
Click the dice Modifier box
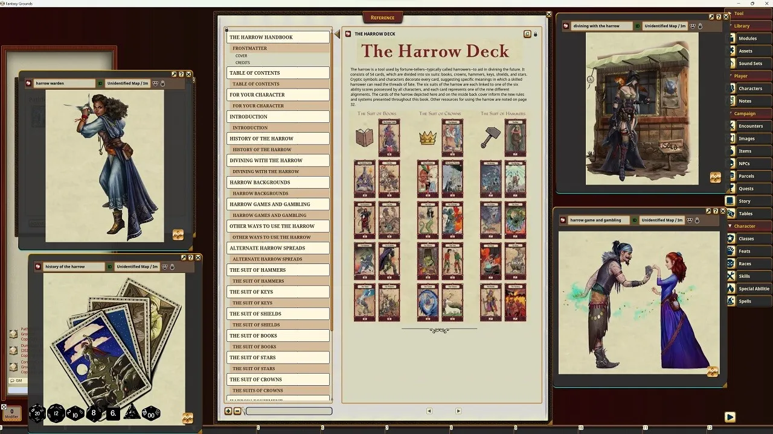(x=11, y=414)
